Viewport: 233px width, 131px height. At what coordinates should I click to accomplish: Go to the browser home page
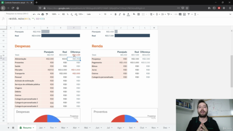coord(18,8)
